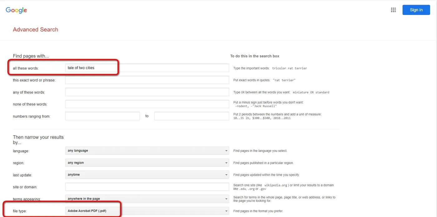Screen dimensions: 437x217
Task: Click the 'region:' label
Action: (18, 163)
